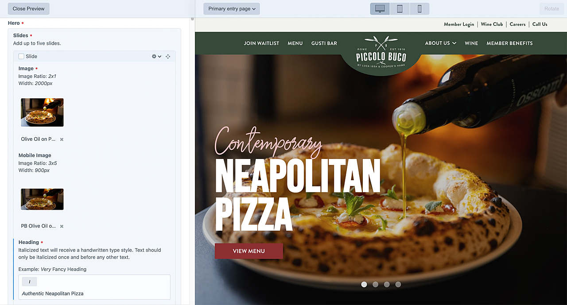Click the italic formatting button
567x305 pixels.
pyautogui.click(x=30, y=282)
